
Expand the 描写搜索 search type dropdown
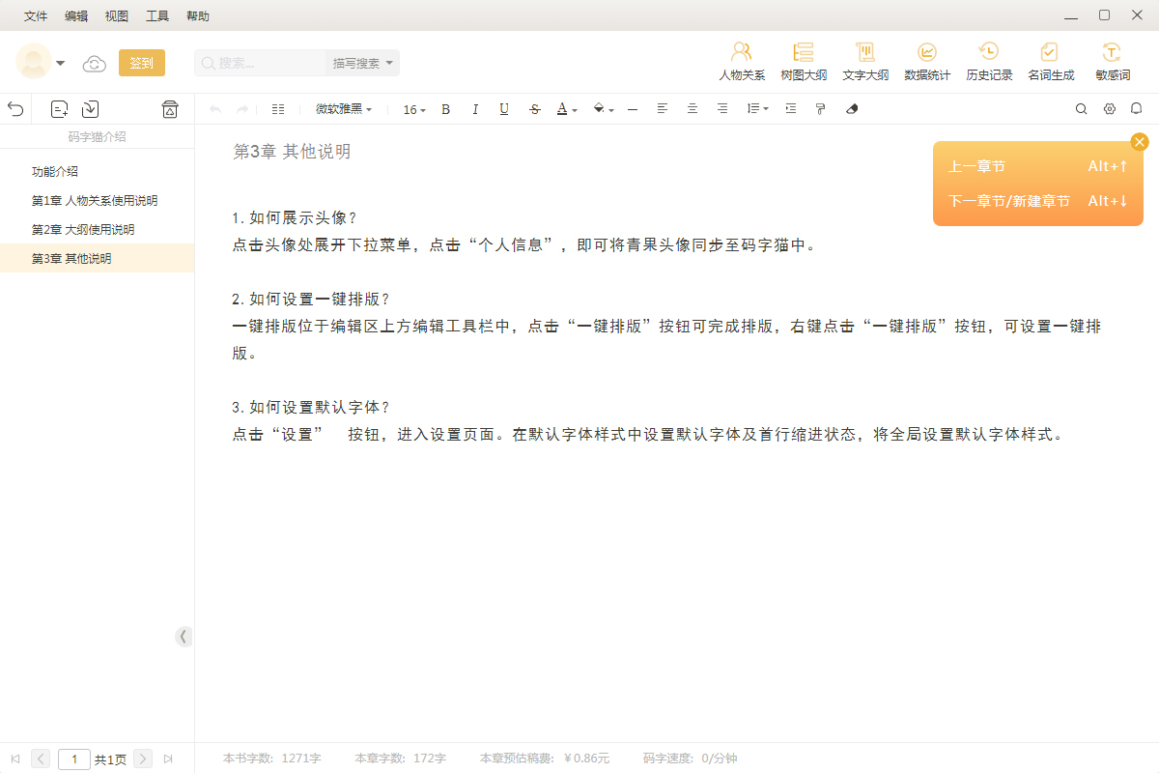point(363,63)
